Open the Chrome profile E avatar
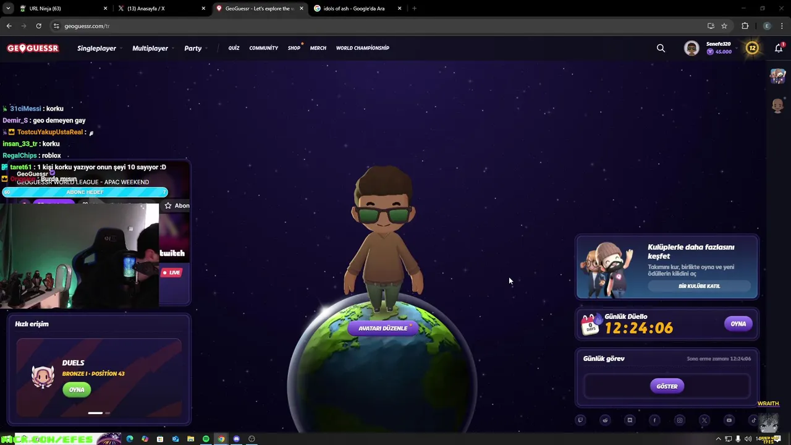The image size is (791, 445). (x=767, y=26)
